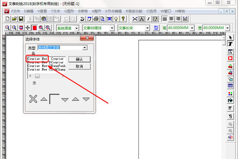Expand the 文泰98简体 font library dropdown
This screenshot has height=159, width=238.
[x=112, y=28]
